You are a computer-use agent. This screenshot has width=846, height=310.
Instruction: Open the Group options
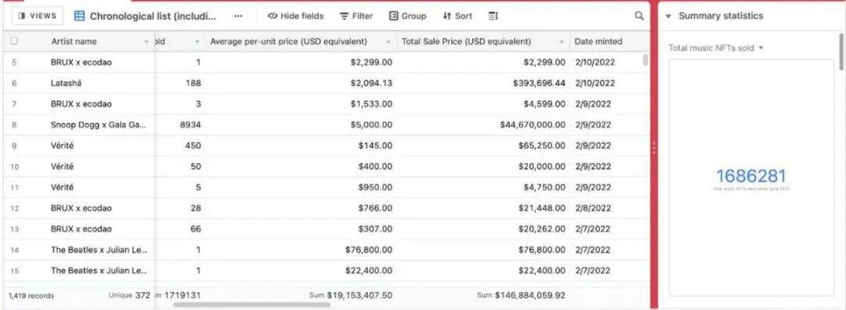(407, 16)
